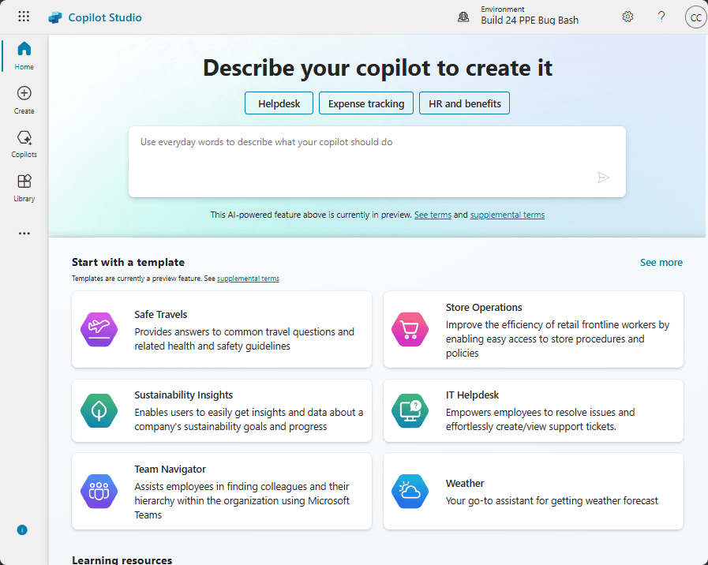The image size is (708, 565).
Task: Go to Home in the sidebar
Action: [24, 55]
